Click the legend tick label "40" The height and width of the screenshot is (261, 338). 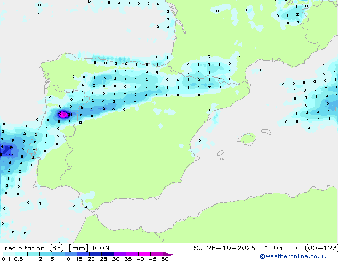coord(140,259)
